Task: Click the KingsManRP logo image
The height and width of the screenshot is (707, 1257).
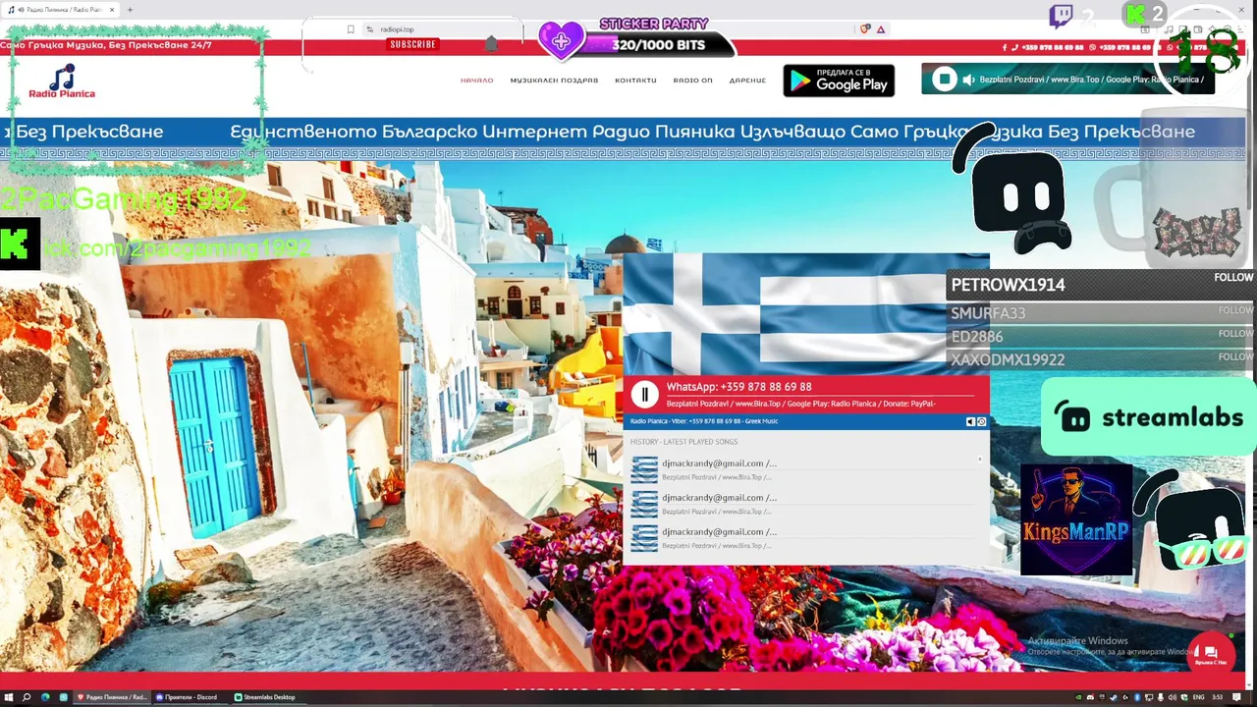Action: point(1076,519)
